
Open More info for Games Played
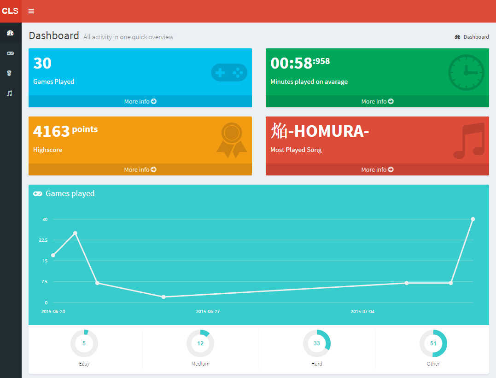coord(140,101)
